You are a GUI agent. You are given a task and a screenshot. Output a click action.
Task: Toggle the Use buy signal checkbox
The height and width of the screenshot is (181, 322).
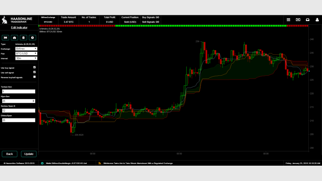tap(34, 68)
